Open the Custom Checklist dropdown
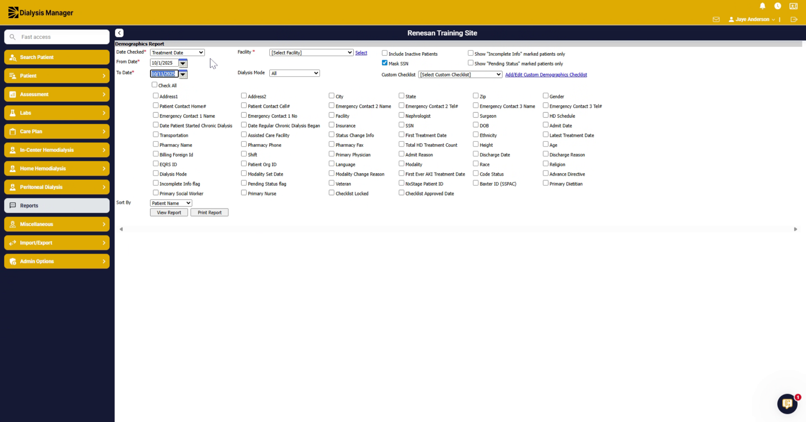Image resolution: width=806 pixels, height=422 pixels. [460, 75]
